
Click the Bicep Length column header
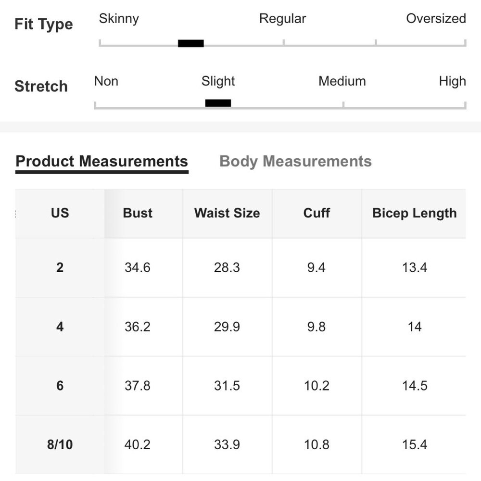coord(414,213)
